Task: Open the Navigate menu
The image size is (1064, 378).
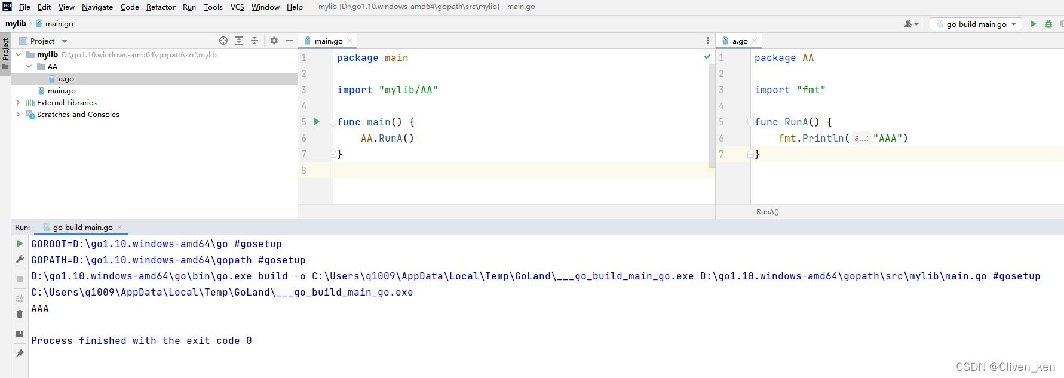Action: point(97,7)
